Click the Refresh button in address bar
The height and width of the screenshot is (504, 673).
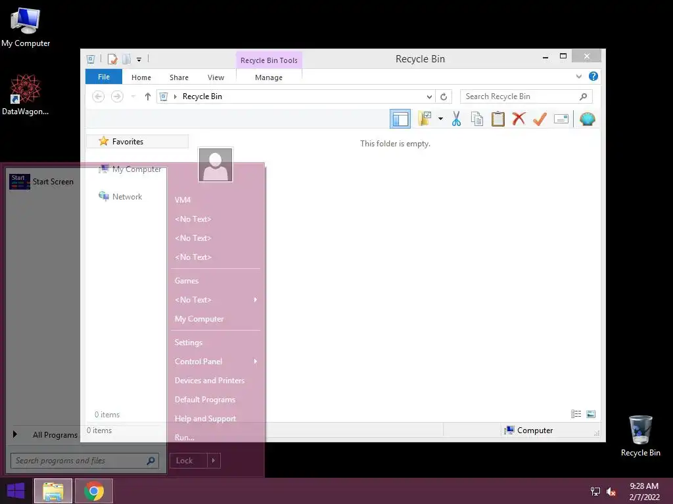point(444,96)
